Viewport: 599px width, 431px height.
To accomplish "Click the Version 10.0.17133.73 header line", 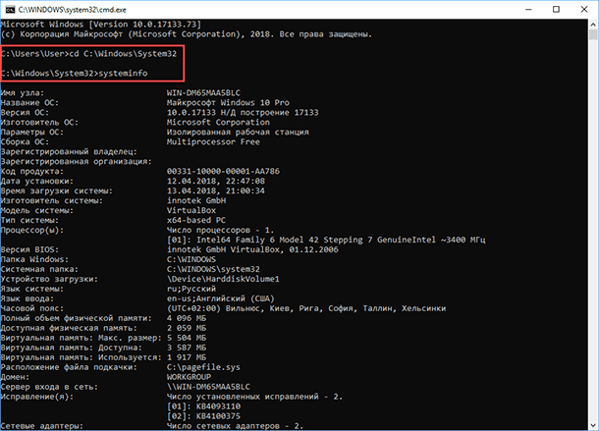I will pyautogui.click(x=101, y=25).
